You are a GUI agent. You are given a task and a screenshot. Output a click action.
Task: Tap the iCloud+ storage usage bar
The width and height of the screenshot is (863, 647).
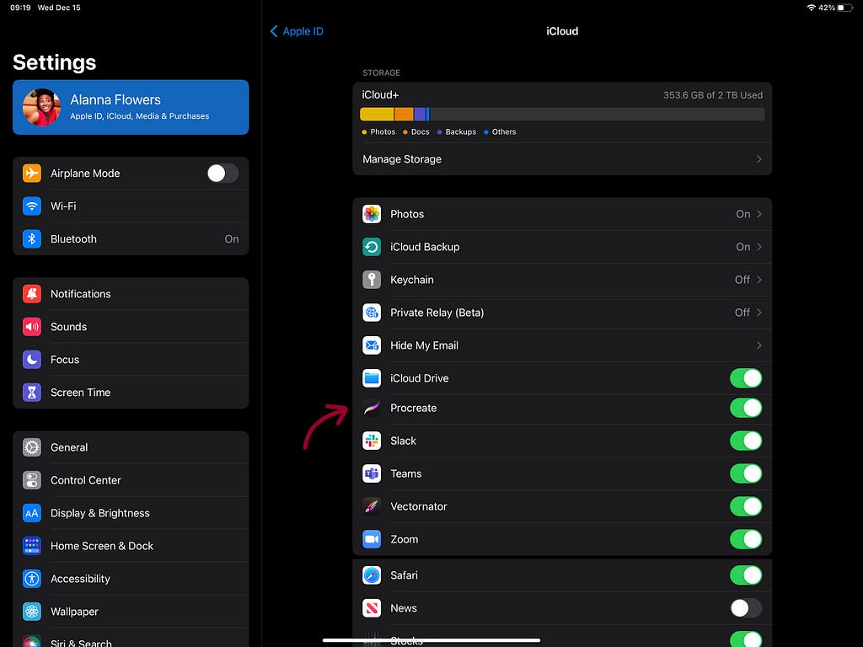click(x=562, y=115)
